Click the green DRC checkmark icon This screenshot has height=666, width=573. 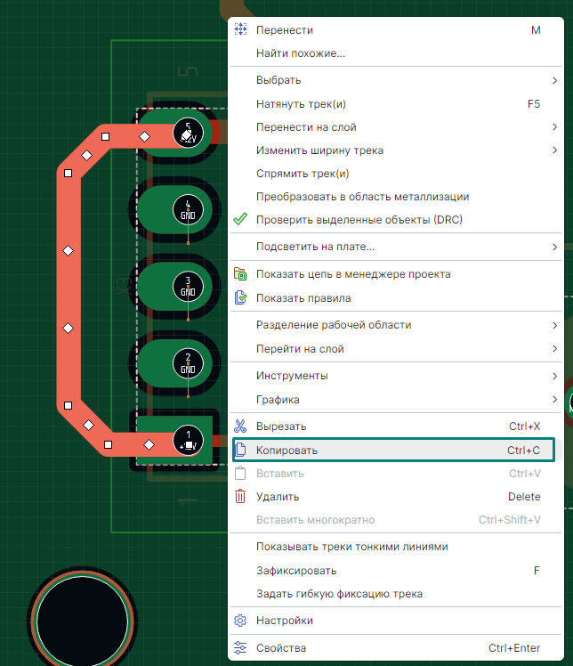tap(239, 219)
